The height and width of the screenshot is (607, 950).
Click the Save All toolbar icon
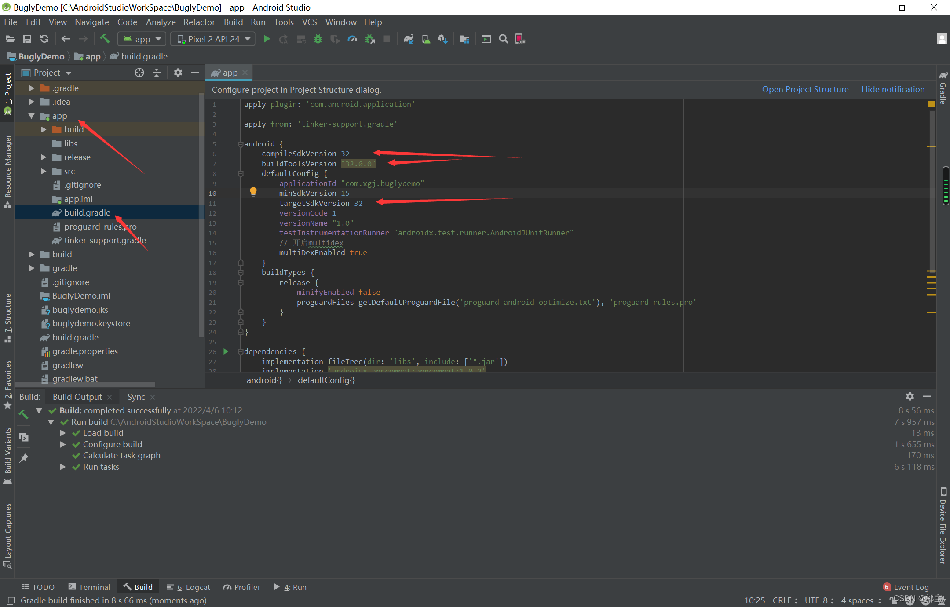[27, 39]
